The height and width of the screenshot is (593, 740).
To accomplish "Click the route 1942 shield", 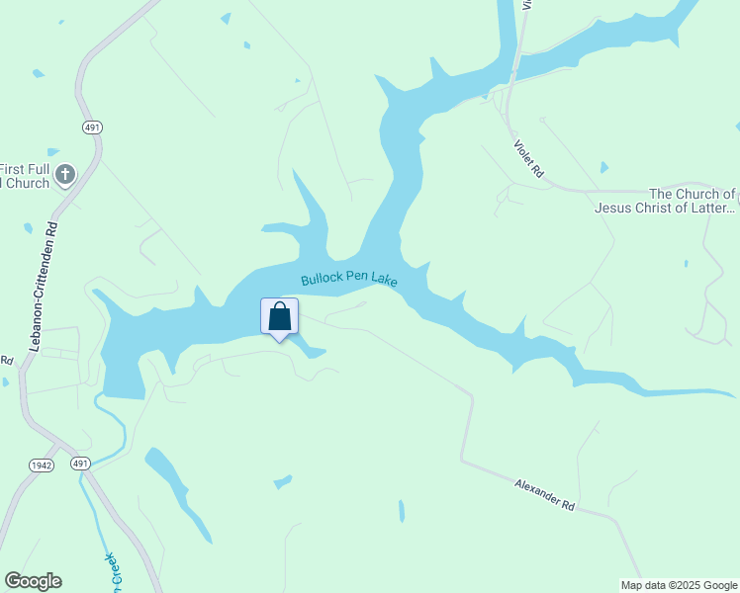I will coord(42,466).
